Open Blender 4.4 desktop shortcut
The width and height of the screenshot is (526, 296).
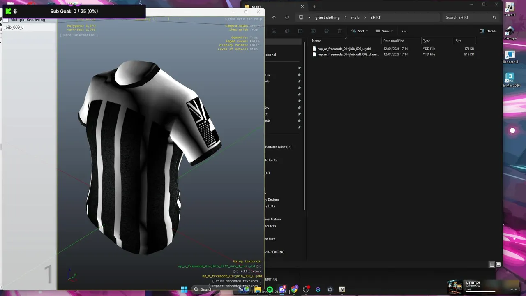(x=510, y=57)
